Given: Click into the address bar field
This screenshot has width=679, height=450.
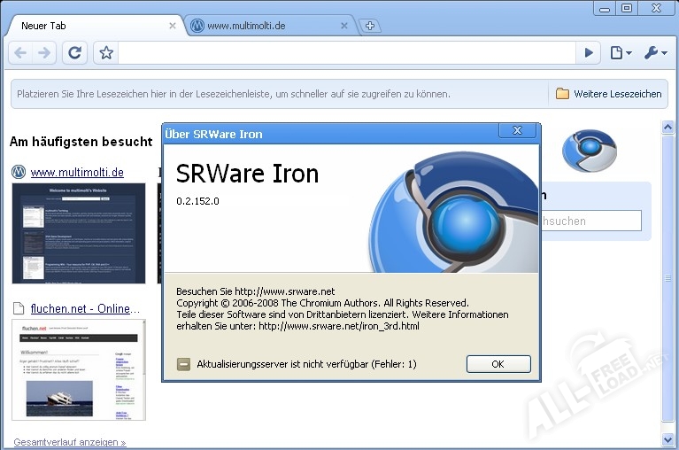Looking at the screenshot, I should (x=345, y=53).
